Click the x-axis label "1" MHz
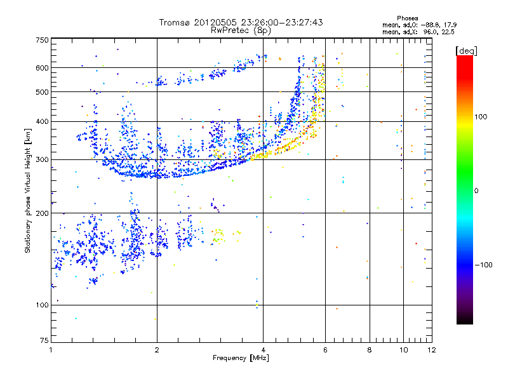 (51, 350)
